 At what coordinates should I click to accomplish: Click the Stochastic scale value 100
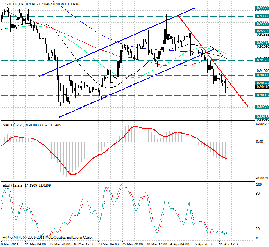click(x=259, y=184)
